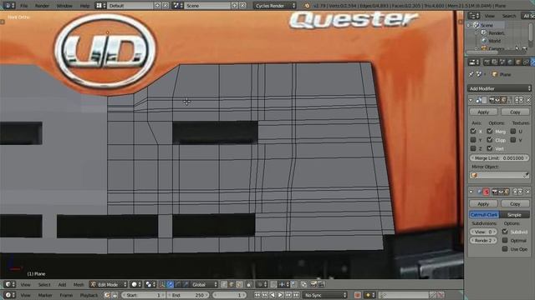Screen dimensions: 535x300
Task: Click the scale manipulator icon
Action: point(186,284)
